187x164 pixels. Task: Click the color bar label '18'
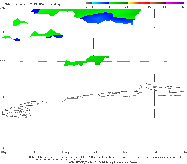tap(109, 7)
